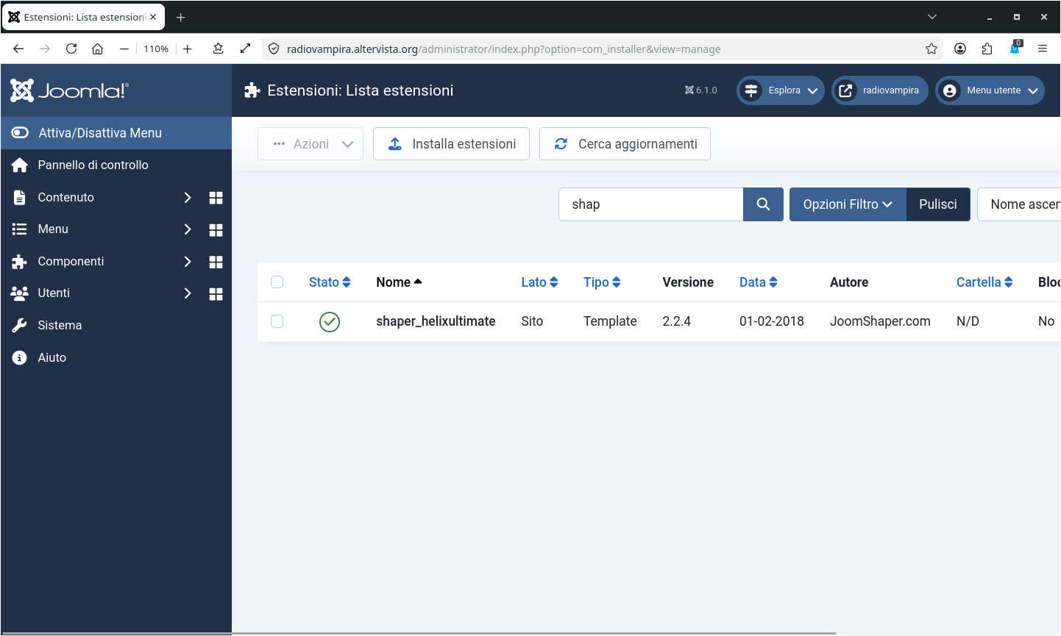This screenshot has height=636, width=1061.
Task: Select the shaper_helixultimate row checkbox
Action: pos(277,321)
